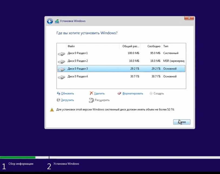Sort by the Тип column header

click(x=174, y=46)
